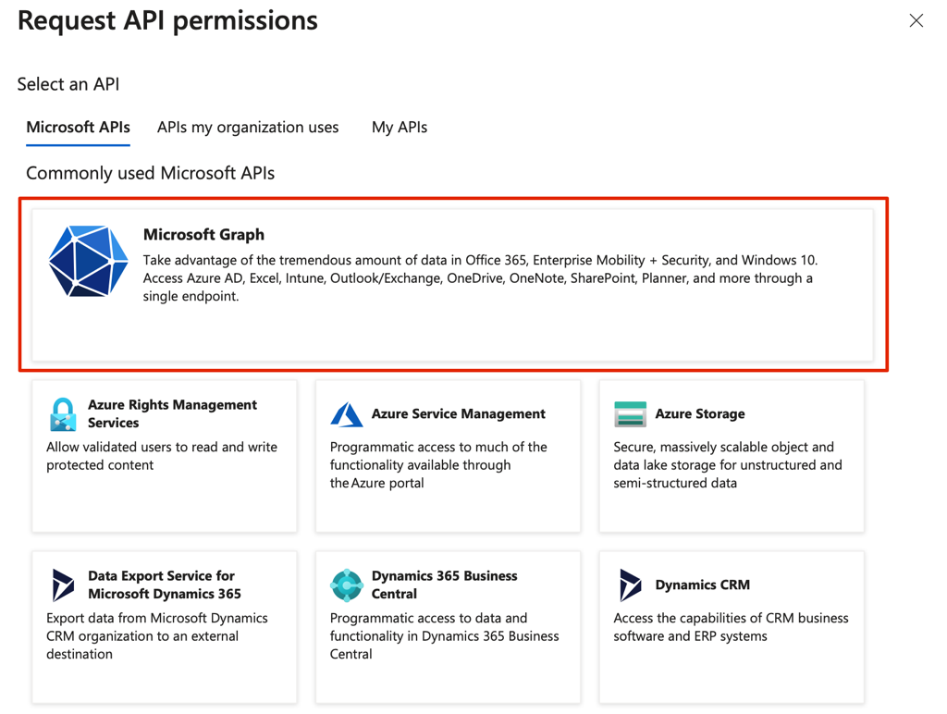Image resolution: width=947 pixels, height=714 pixels.
Task: Click the Microsoft Graph description text
Action: (x=480, y=277)
